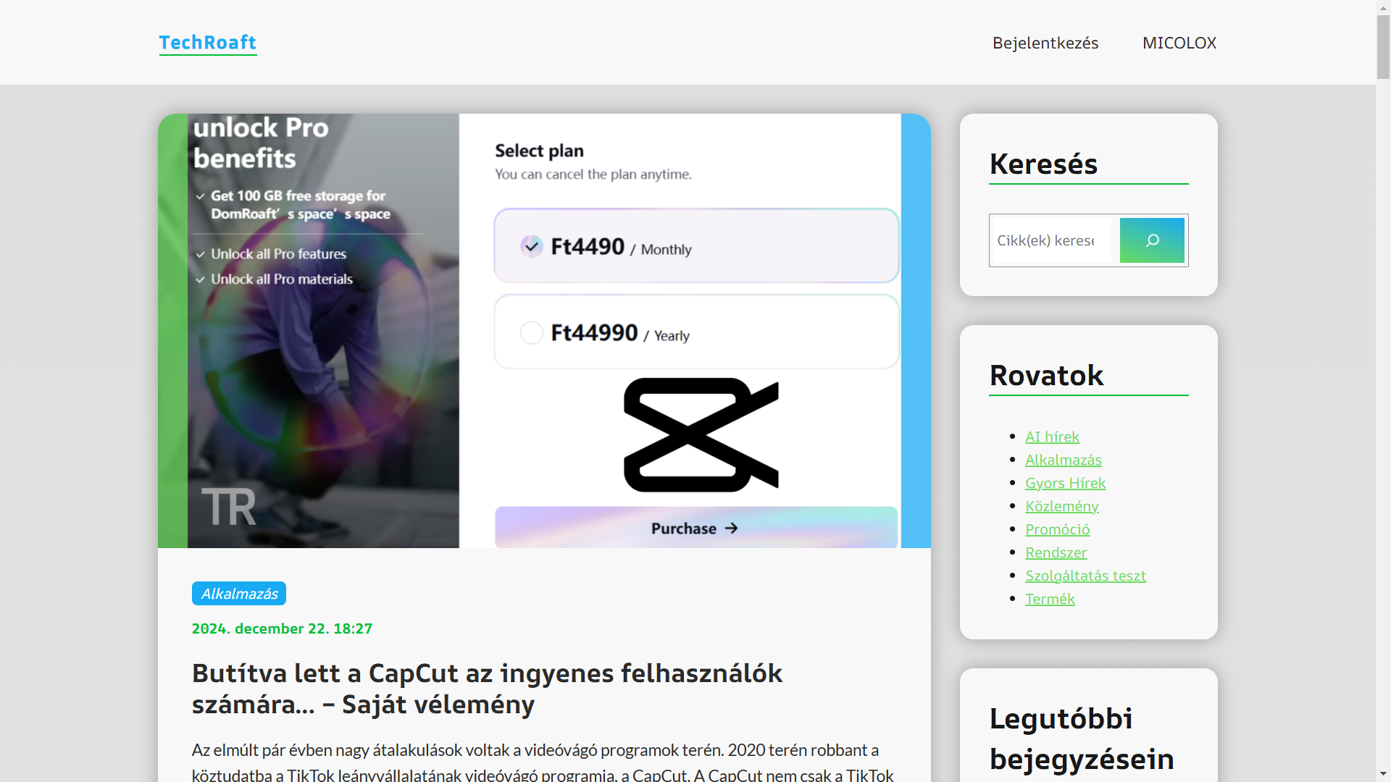Focus the Cikk(ek) keresése search field
This screenshot has width=1391, height=782.
[1052, 240]
